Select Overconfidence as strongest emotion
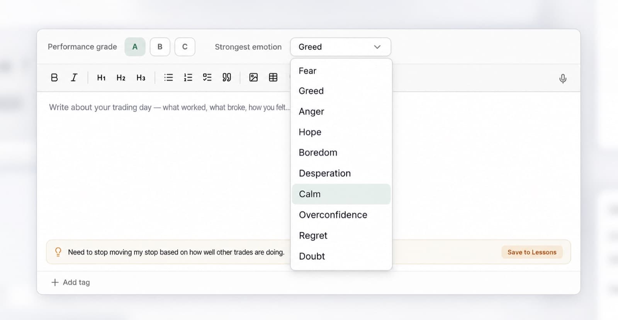 [341, 215]
